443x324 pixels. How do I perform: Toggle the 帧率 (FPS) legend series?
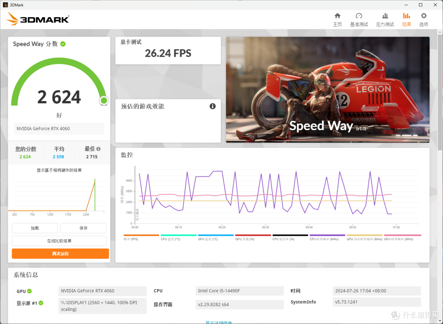pos(141,237)
